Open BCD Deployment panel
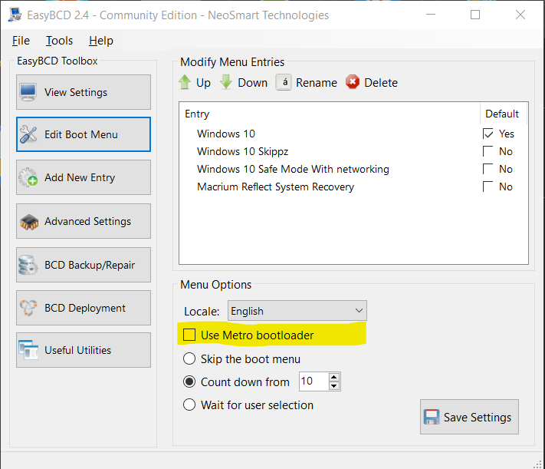545x469 pixels. point(84,308)
